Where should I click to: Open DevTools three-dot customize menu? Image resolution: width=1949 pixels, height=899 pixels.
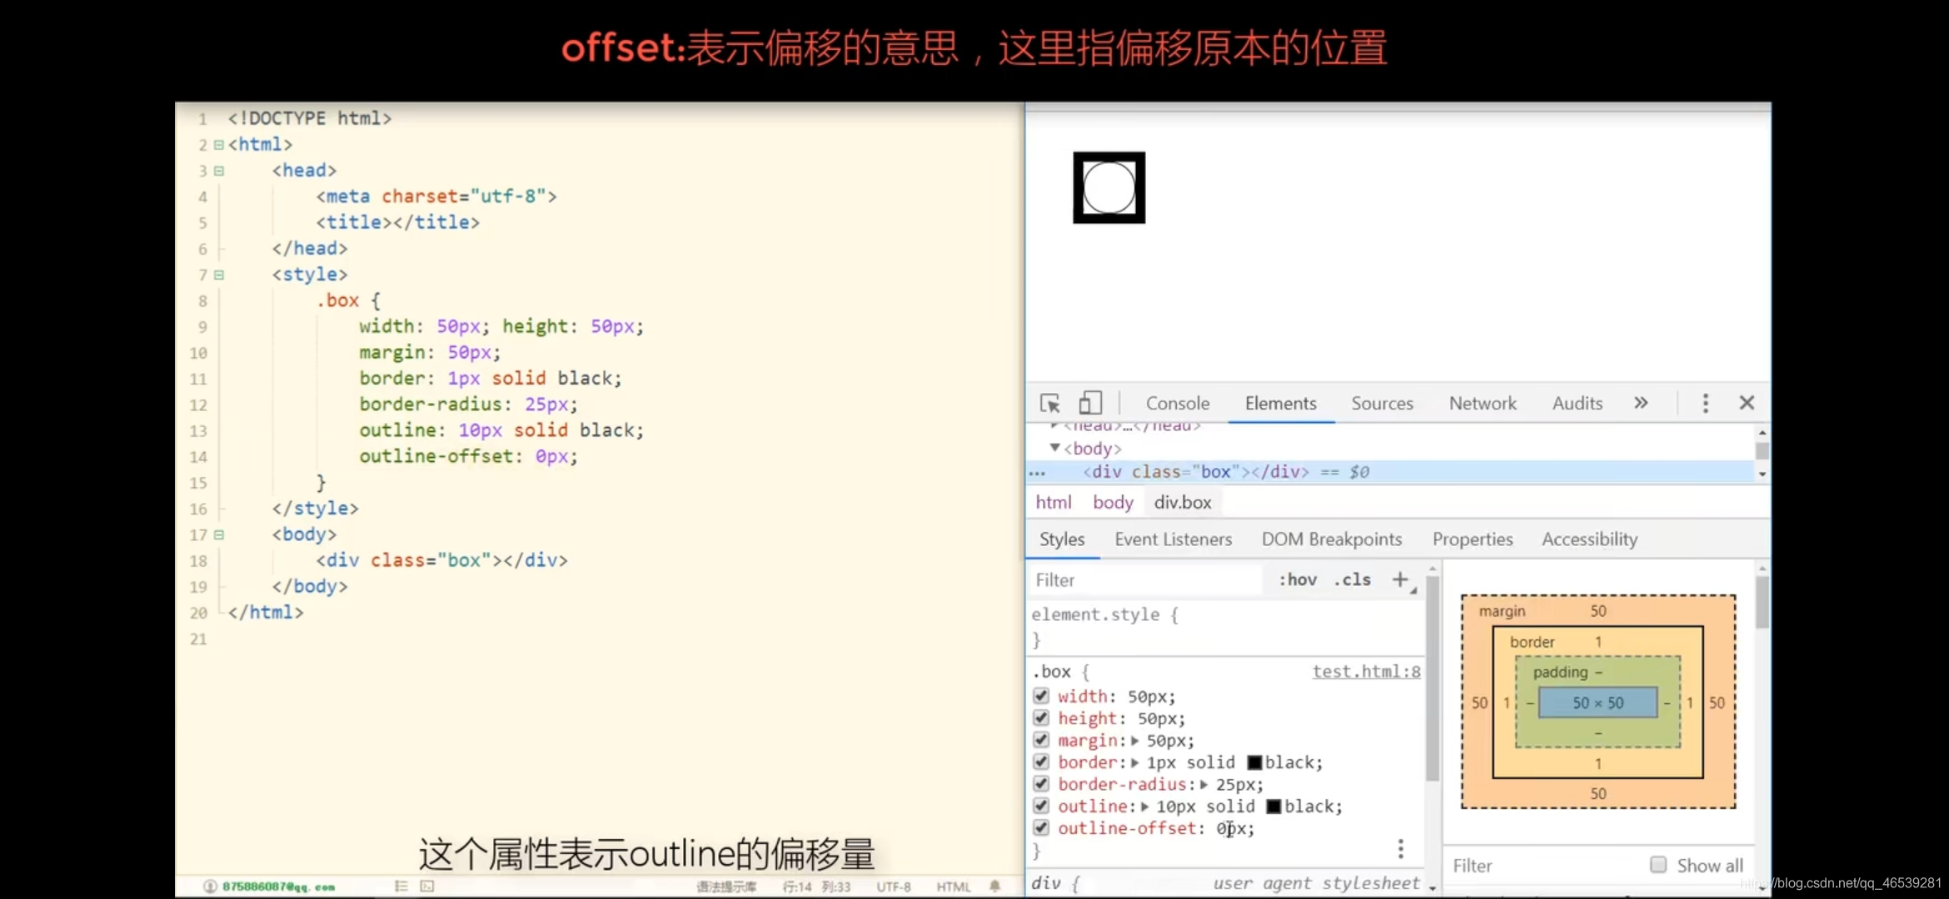pyautogui.click(x=1705, y=404)
